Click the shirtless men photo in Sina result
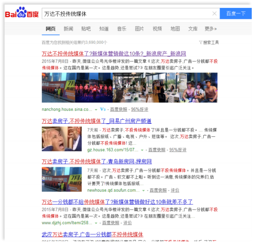 pyautogui.click(x=198, y=87)
